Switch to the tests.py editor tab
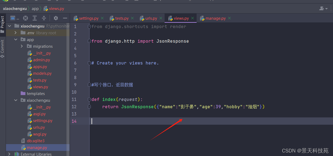Image resolution: width=333 pixels, height=156 pixels. pos(122,18)
